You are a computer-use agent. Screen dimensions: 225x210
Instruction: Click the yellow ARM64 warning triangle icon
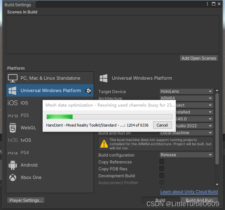coord(104,144)
